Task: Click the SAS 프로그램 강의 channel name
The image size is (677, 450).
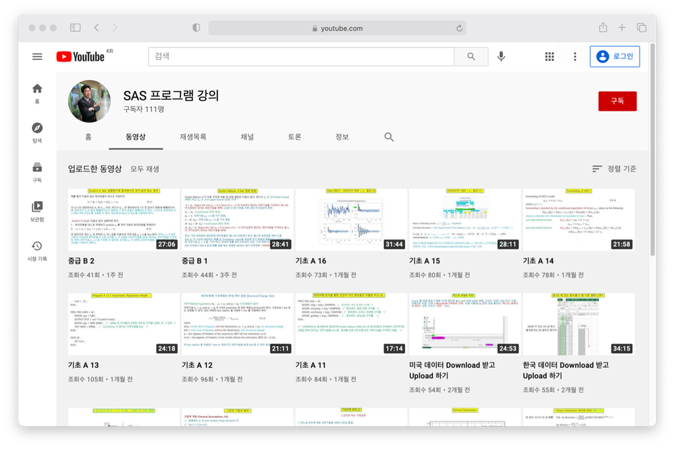Action: tap(171, 96)
